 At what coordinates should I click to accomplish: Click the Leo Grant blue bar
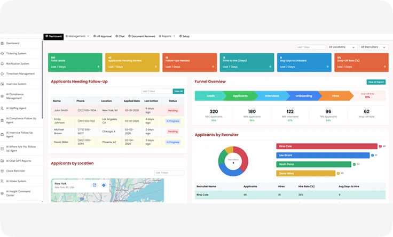click(323, 156)
